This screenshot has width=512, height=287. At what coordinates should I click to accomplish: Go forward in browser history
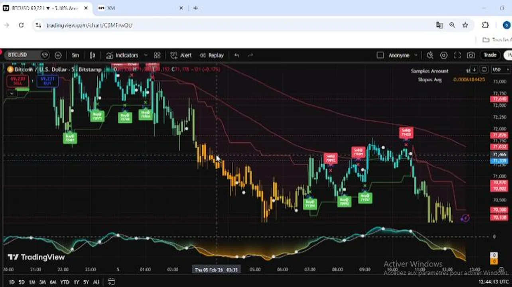(x=7, y=25)
